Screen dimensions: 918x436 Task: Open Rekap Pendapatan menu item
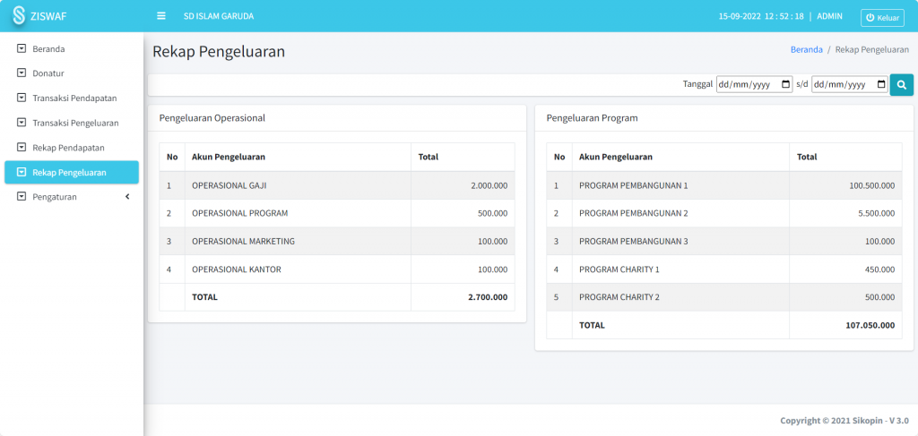pos(72,148)
